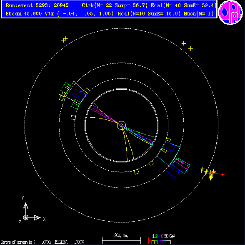Click the Run:event 5293 header text

point(37,5)
